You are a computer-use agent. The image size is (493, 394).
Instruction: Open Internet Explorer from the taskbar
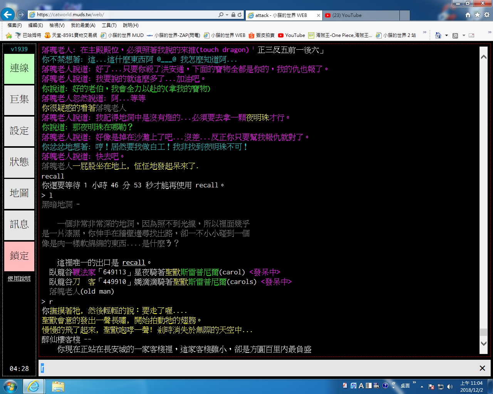[x=34, y=386]
